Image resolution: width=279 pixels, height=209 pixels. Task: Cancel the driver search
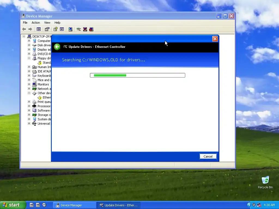[208, 156]
